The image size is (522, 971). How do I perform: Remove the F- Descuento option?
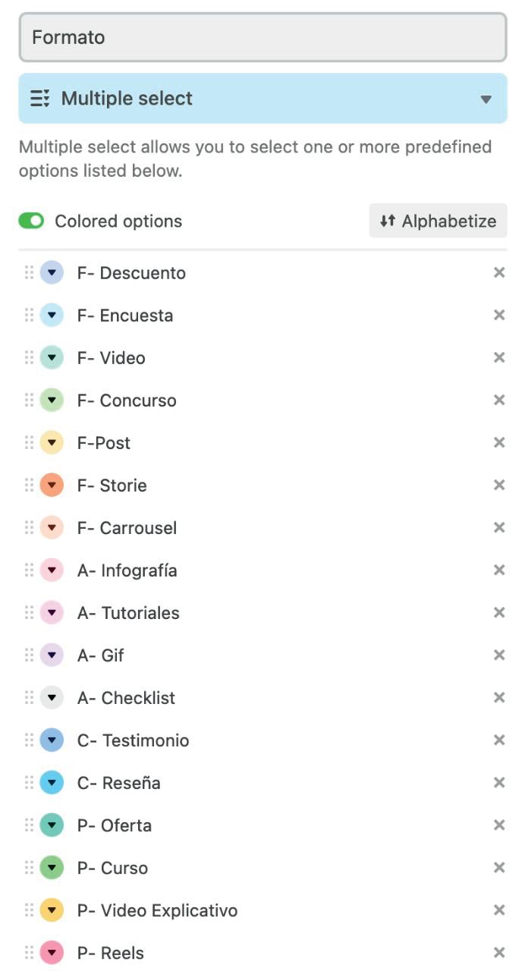[499, 273]
